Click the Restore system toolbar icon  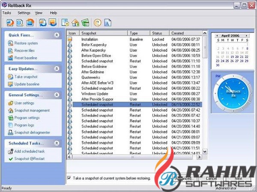10,22
